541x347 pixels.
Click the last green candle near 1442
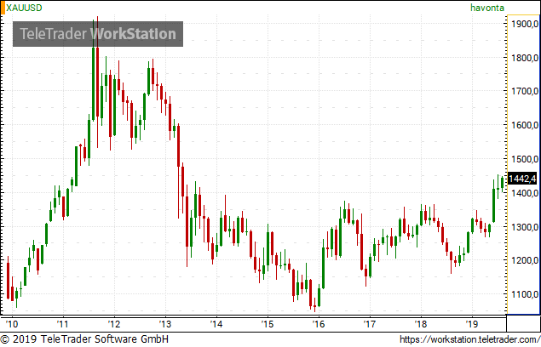(x=503, y=183)
